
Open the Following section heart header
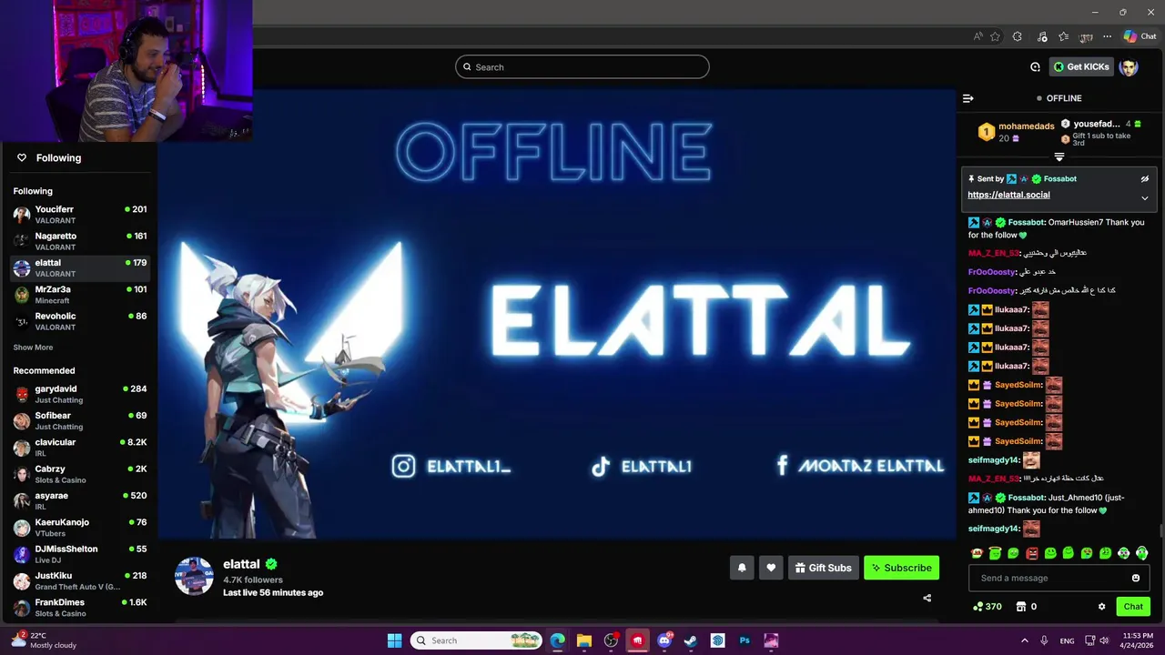point(49,157)
